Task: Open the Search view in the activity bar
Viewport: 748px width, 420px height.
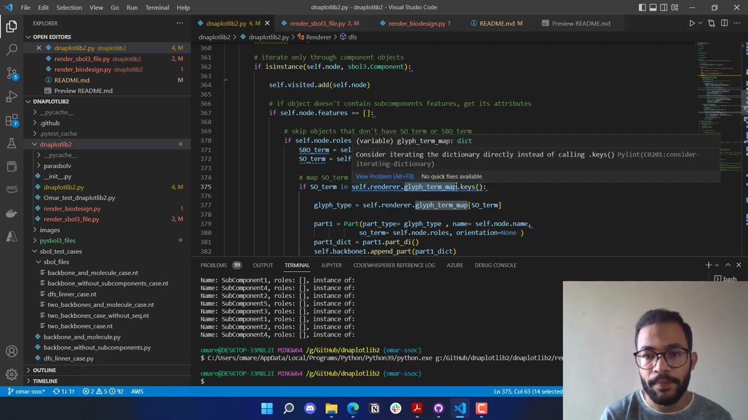Action: click(12, 50)
